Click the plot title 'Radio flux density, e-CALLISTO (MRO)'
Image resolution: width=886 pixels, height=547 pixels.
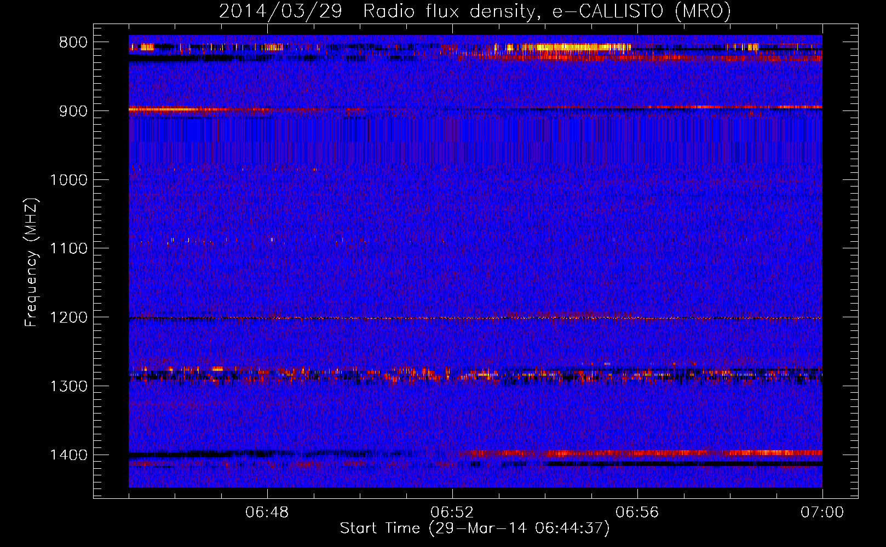click(x=546, y=11)
